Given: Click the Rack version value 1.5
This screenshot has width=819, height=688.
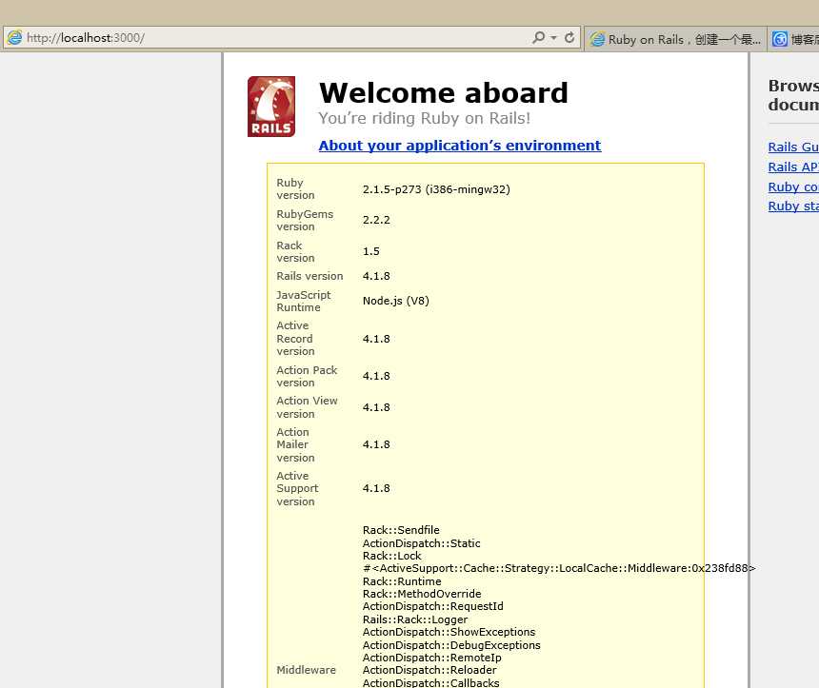Looking at the screenshot, I should (x=370, y=251).
